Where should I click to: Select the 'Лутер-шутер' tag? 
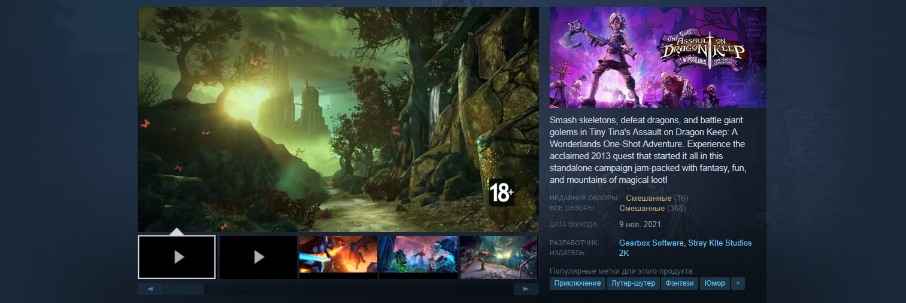(634, 283)
